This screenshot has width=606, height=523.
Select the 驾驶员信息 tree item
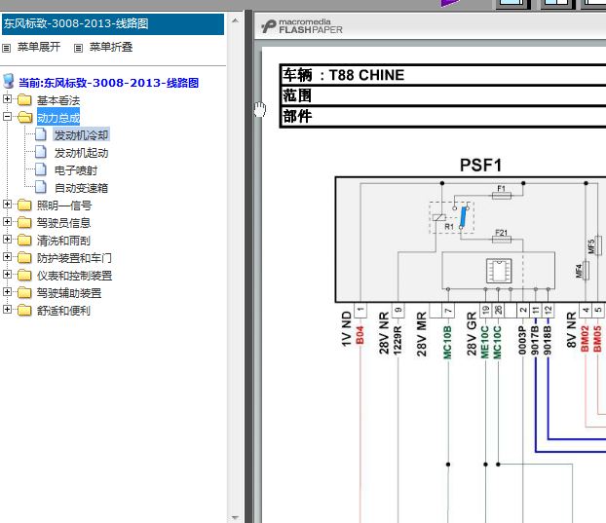[x=63, y=223]
